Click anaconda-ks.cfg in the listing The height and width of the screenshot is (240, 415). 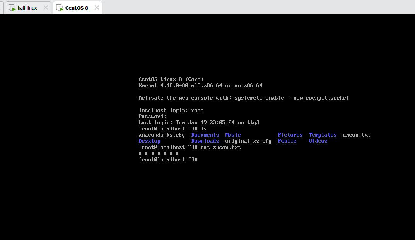[x=162, y=135]
